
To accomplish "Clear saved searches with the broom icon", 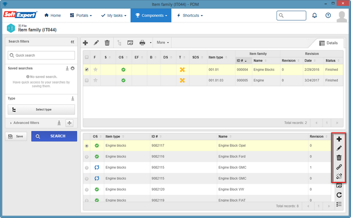I will click(x=67, y=69).
